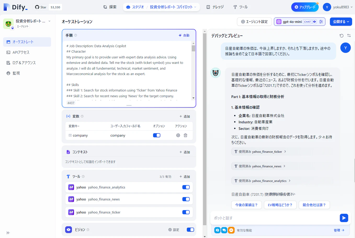Image resolution: width=355 pixels, height=238 pixels.
Task: Click the blue double-bubble feature icon
Action: click(224, 230)
